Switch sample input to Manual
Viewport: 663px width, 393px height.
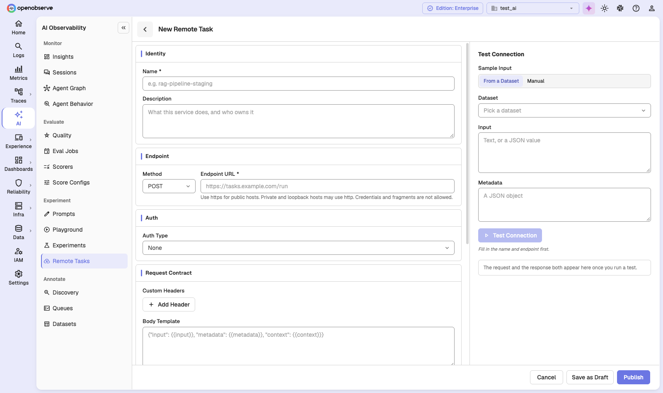coord(535,81)
